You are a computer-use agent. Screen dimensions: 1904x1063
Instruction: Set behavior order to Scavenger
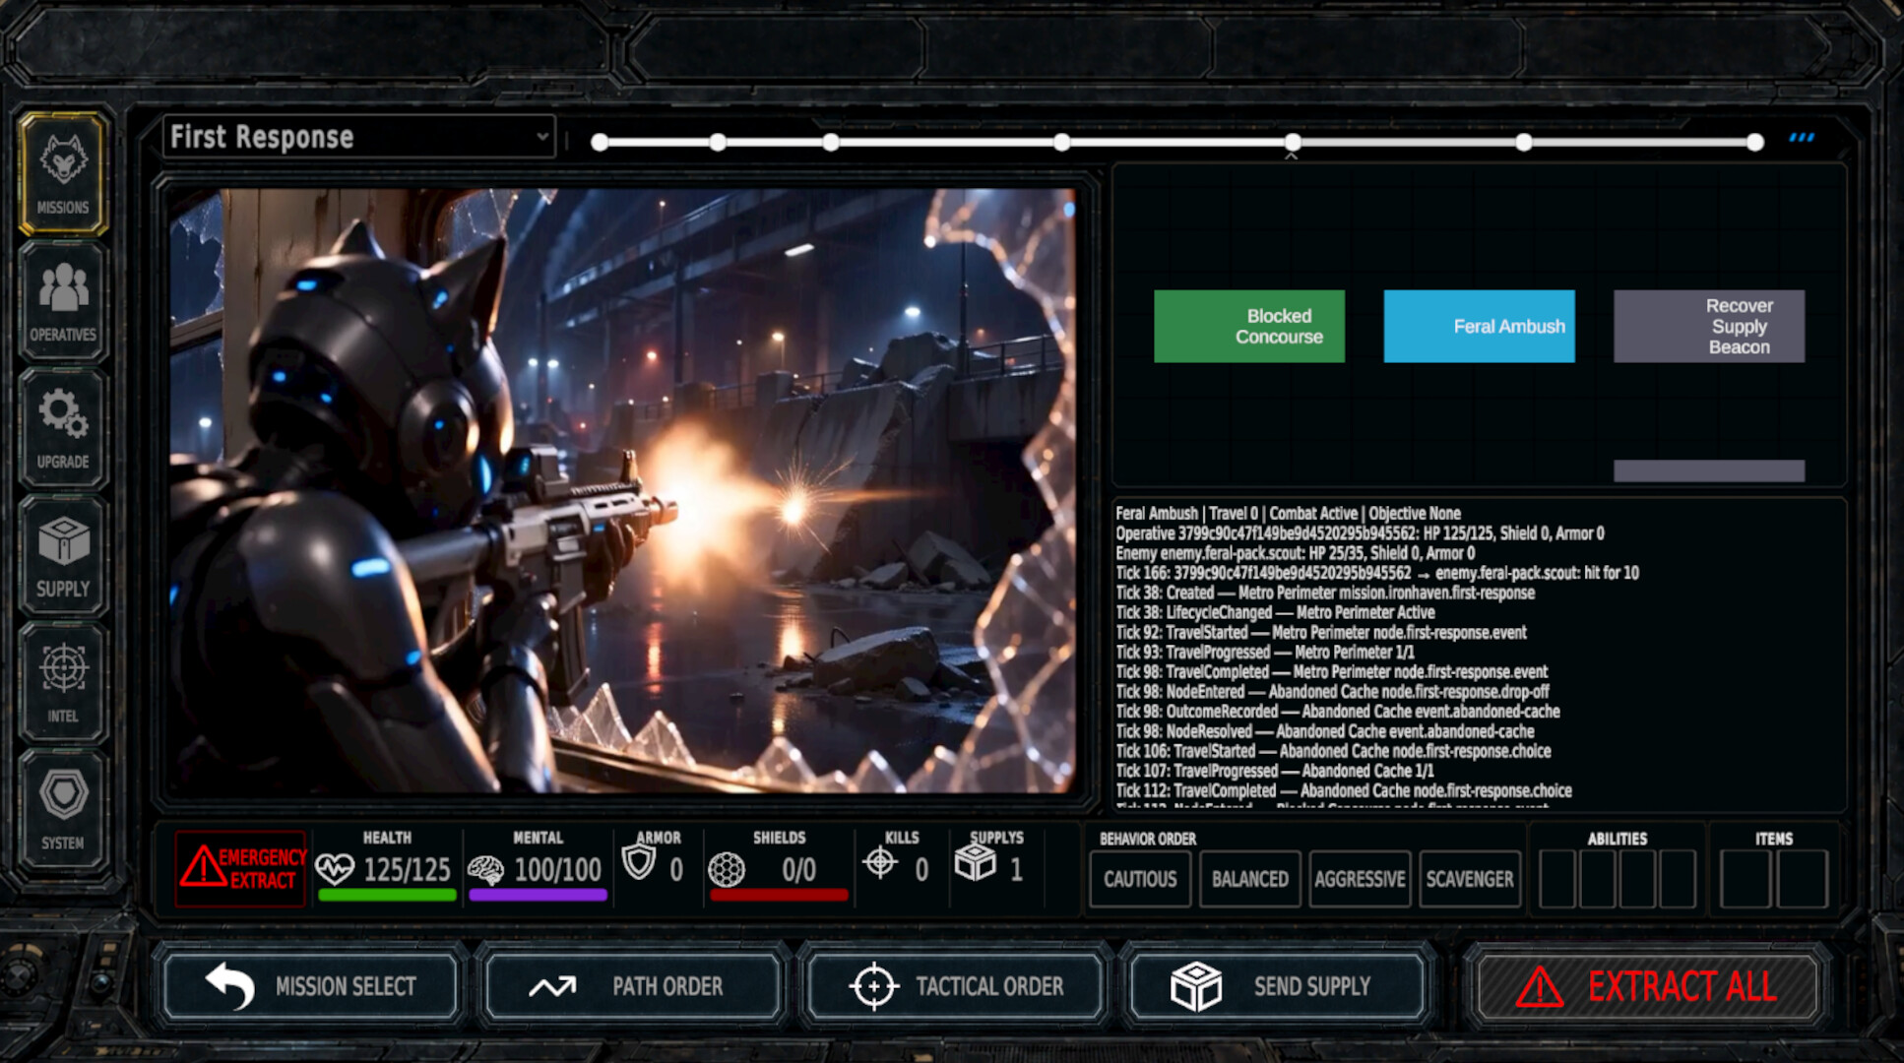[1470, 879]
